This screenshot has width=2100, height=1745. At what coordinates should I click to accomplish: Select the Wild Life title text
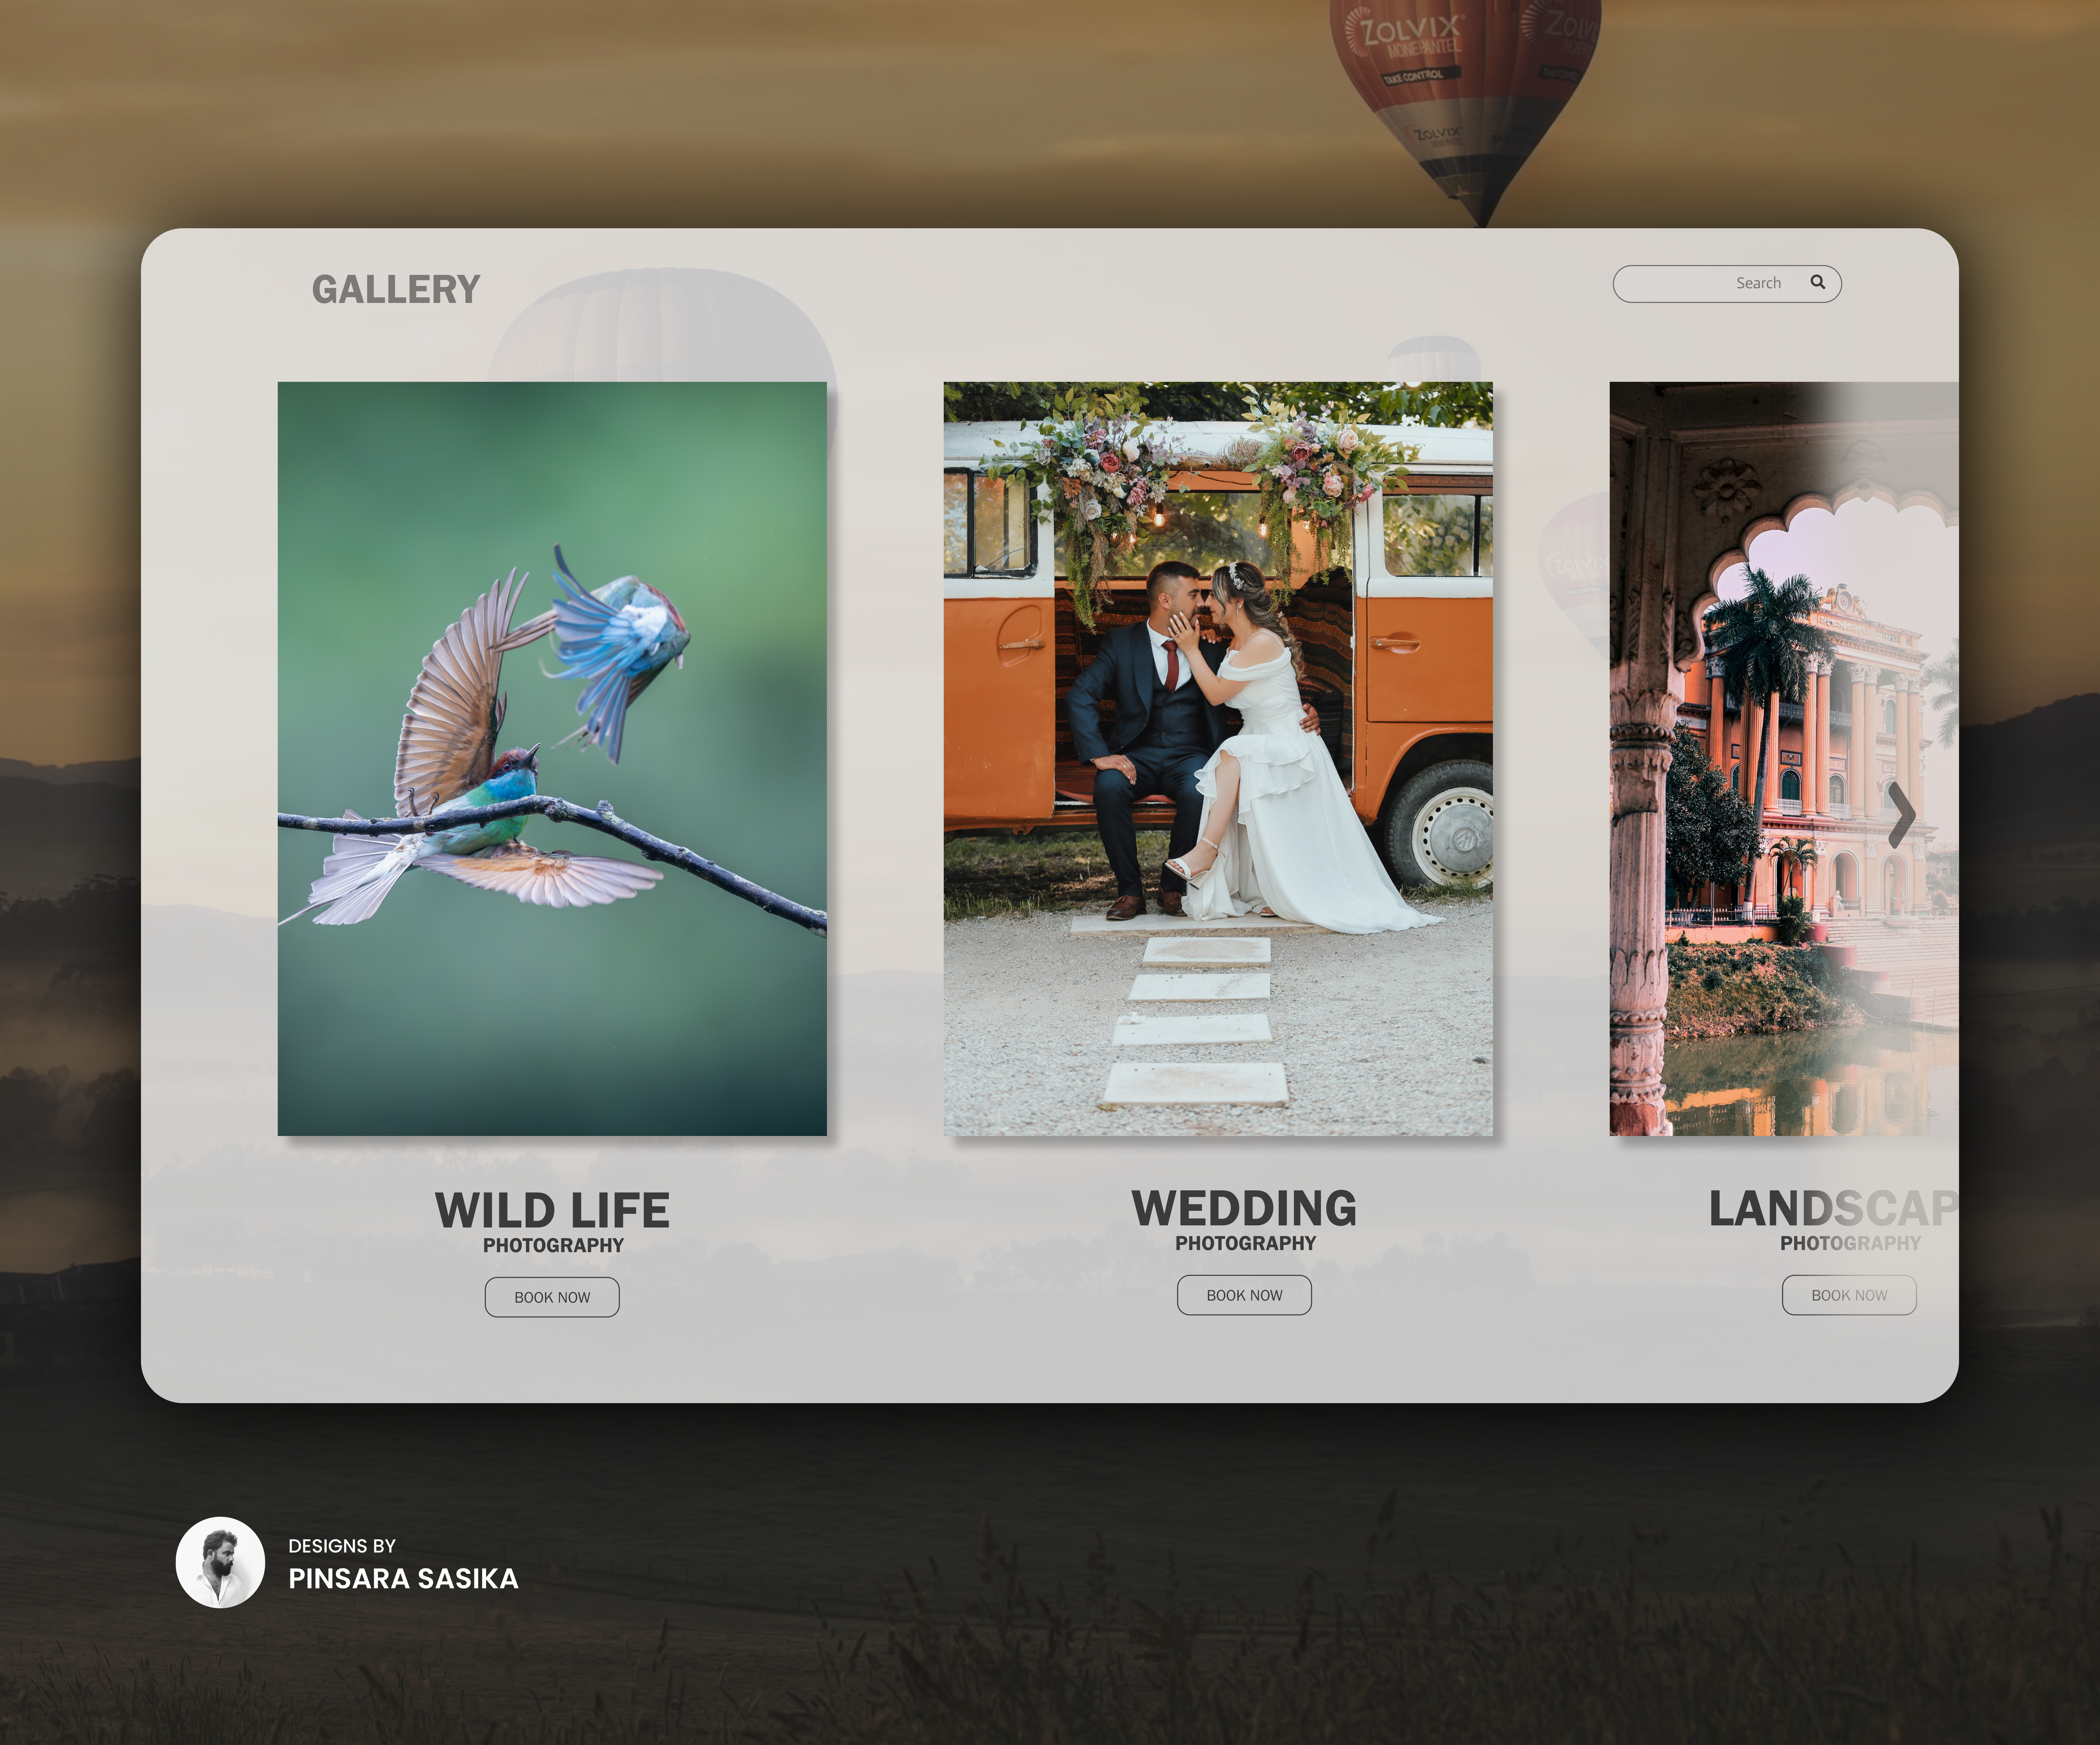pos(552,1210)
